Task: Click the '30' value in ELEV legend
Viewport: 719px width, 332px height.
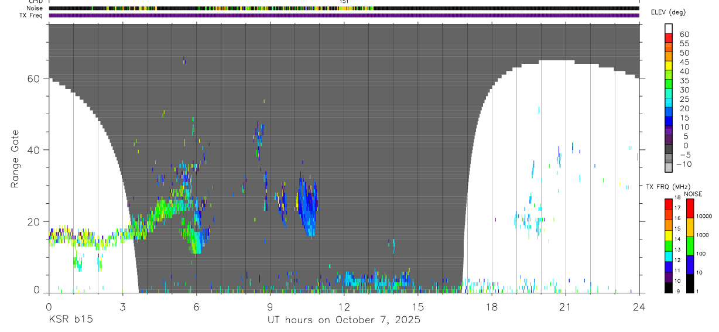Action: pos(684,90)
